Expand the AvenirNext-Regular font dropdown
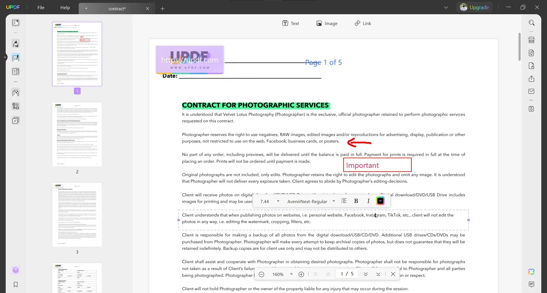547x293 pixels. pyautogui.click(x=334, y=201)
